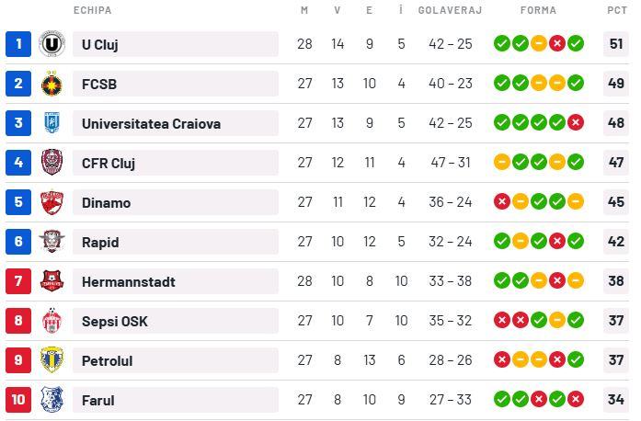
Task: Open the FCSB team name link
Action: (x=99, y=84)
